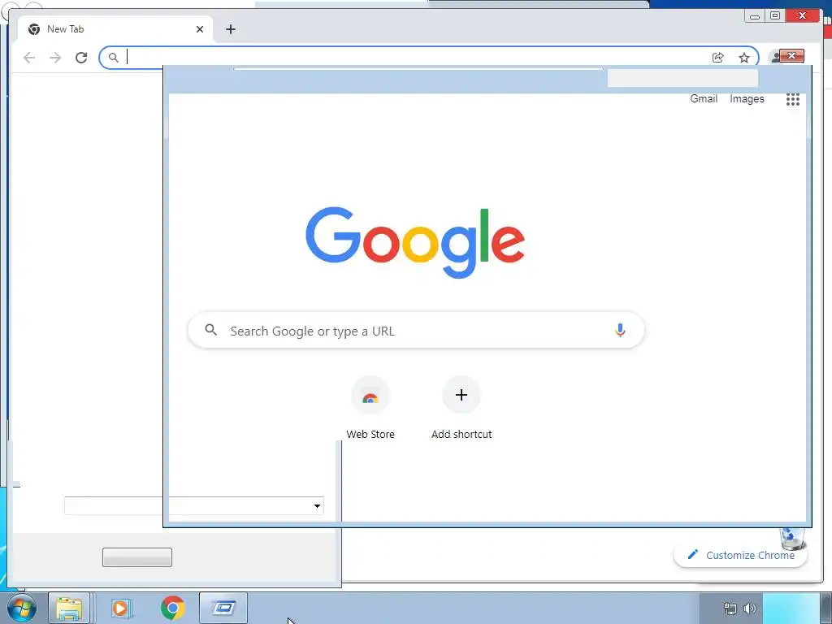Open the Google apps grid icon
The height and width of the screenshot is (624, 832).
point(793,99)
